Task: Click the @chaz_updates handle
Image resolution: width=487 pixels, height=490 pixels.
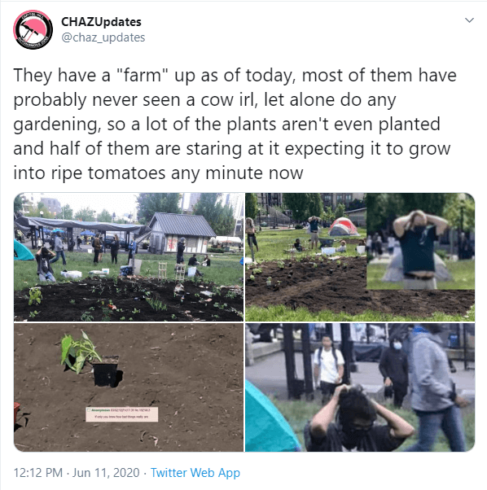Action: click(x=103, y=37)
